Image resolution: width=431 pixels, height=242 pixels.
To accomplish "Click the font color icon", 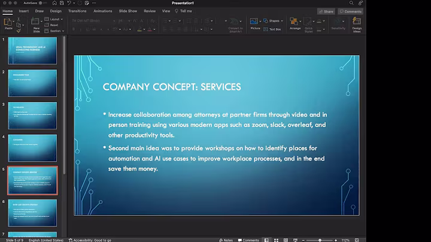I will (x=150, y=29).
